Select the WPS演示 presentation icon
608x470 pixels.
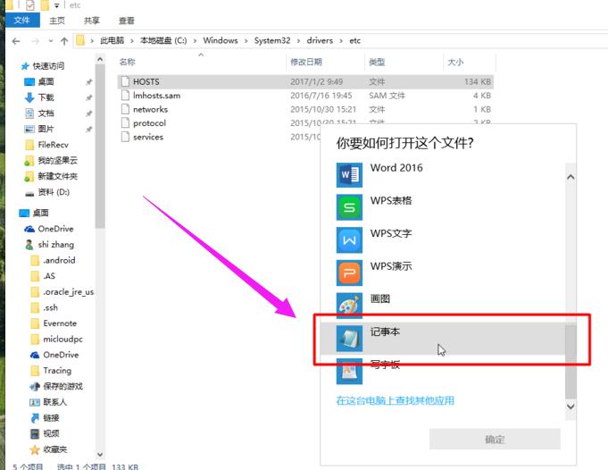(x=349, y=273)
